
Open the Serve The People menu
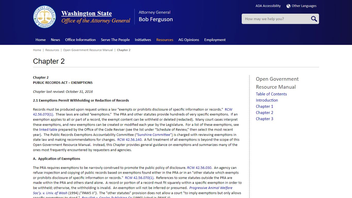coord(115,40)
